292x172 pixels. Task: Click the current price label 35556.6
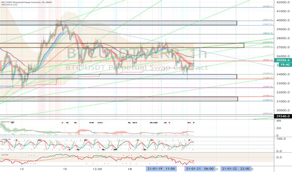pyautogui.click(x=283, y=60)
